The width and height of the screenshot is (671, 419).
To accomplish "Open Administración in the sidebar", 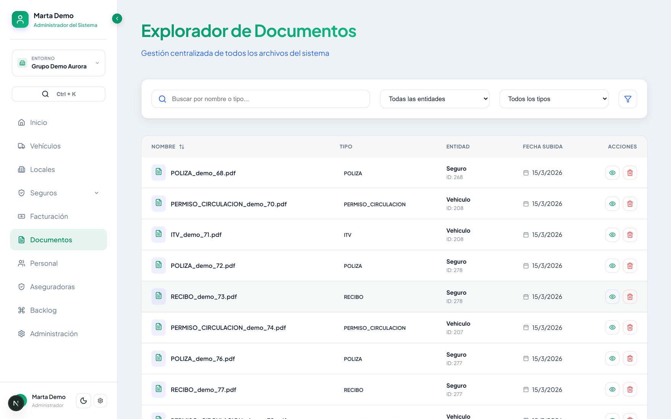I will pyautogui.click(x=59, y=334).
